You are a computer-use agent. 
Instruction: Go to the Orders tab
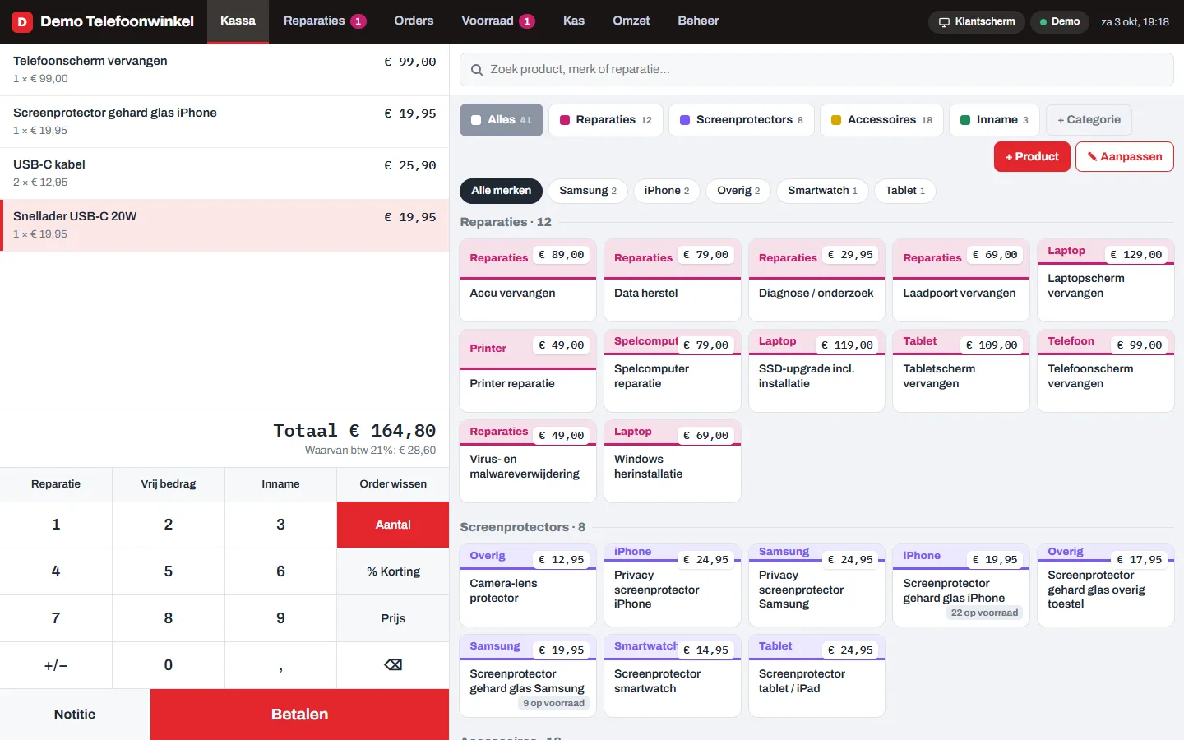(414, 21)
